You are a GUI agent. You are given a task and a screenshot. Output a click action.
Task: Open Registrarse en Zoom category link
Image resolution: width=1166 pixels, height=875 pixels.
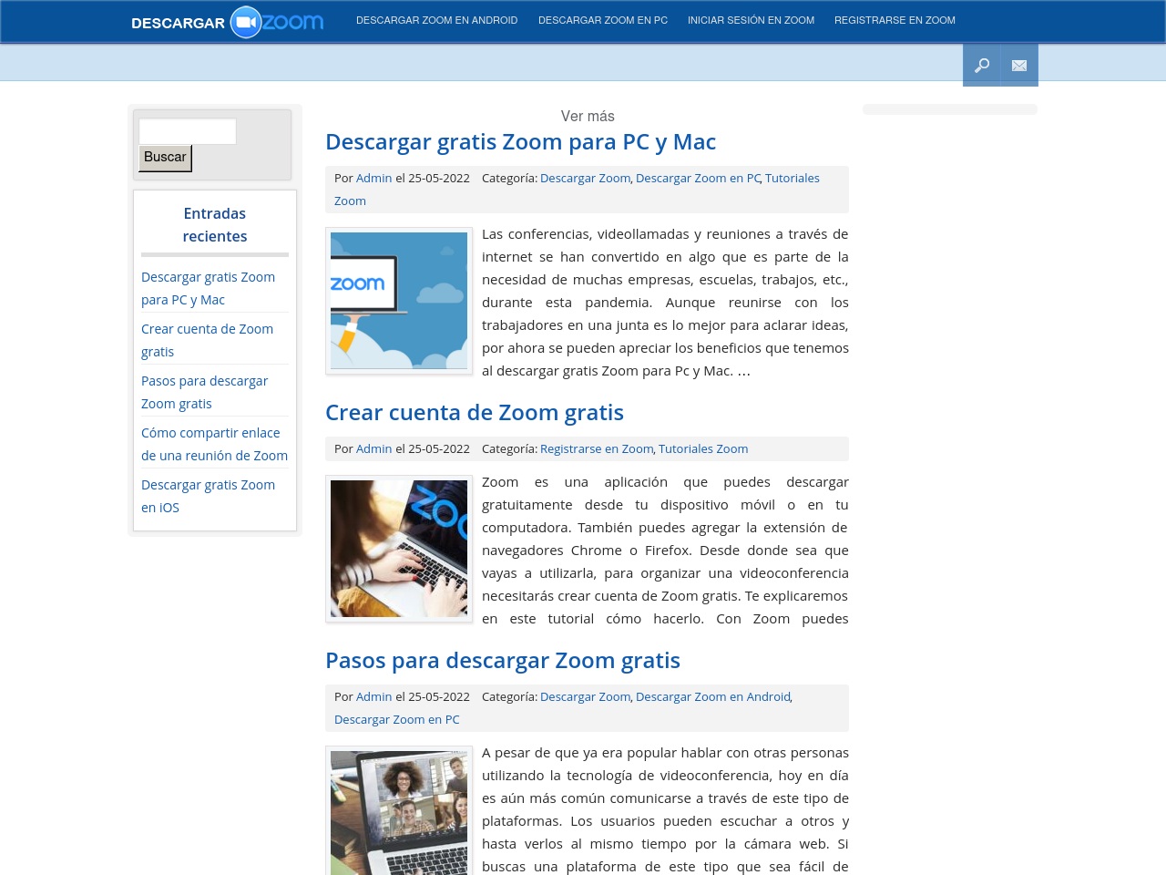(597, 448)
